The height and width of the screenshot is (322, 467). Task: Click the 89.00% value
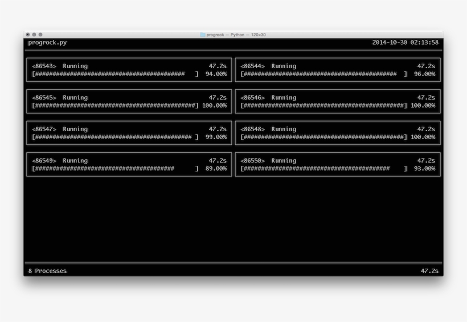[x=216, y=169]
